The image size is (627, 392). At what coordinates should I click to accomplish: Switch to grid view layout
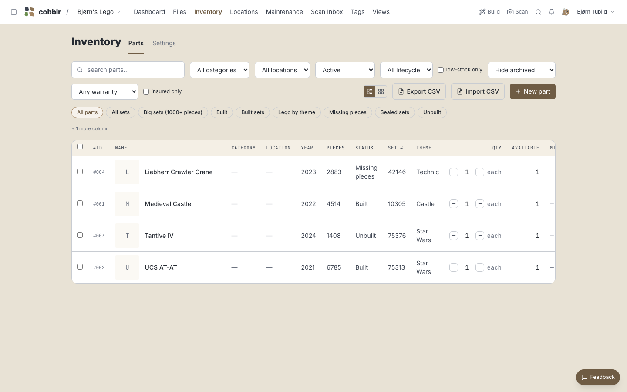[381, 91]
